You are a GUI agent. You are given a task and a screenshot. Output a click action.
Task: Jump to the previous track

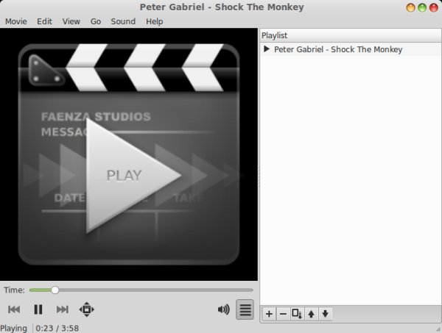click(14, 309)
